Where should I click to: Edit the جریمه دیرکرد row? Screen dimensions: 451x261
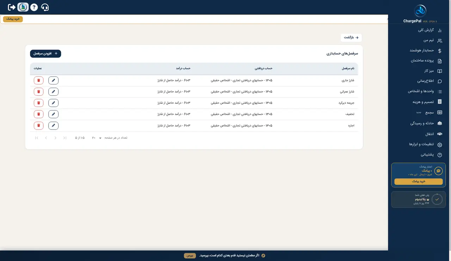coord(54,103)
